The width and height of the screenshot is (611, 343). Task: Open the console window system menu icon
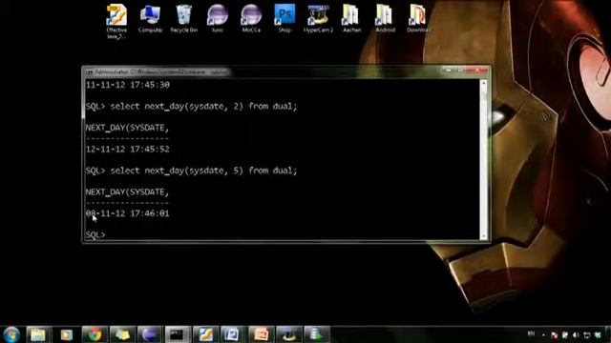point(89,72)
